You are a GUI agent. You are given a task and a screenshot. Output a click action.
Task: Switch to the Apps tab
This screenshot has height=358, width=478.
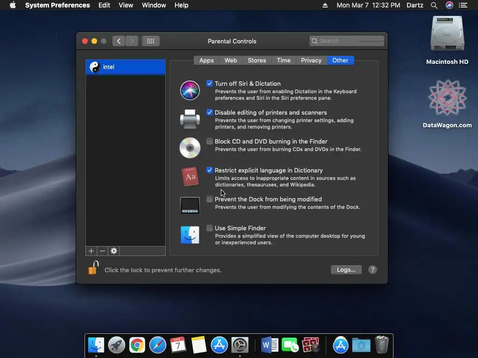[x=206, y=60]
